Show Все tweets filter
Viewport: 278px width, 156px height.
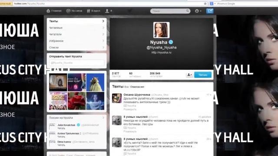pos(126,87)
